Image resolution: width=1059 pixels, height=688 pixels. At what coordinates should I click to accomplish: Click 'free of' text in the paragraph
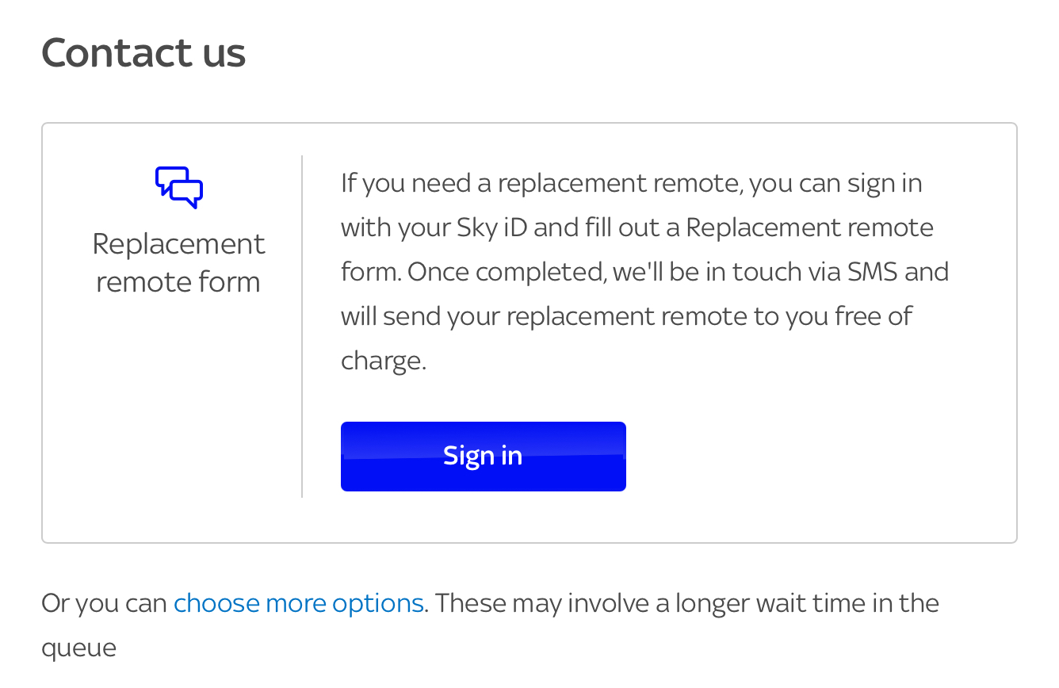tap(874, 316)
